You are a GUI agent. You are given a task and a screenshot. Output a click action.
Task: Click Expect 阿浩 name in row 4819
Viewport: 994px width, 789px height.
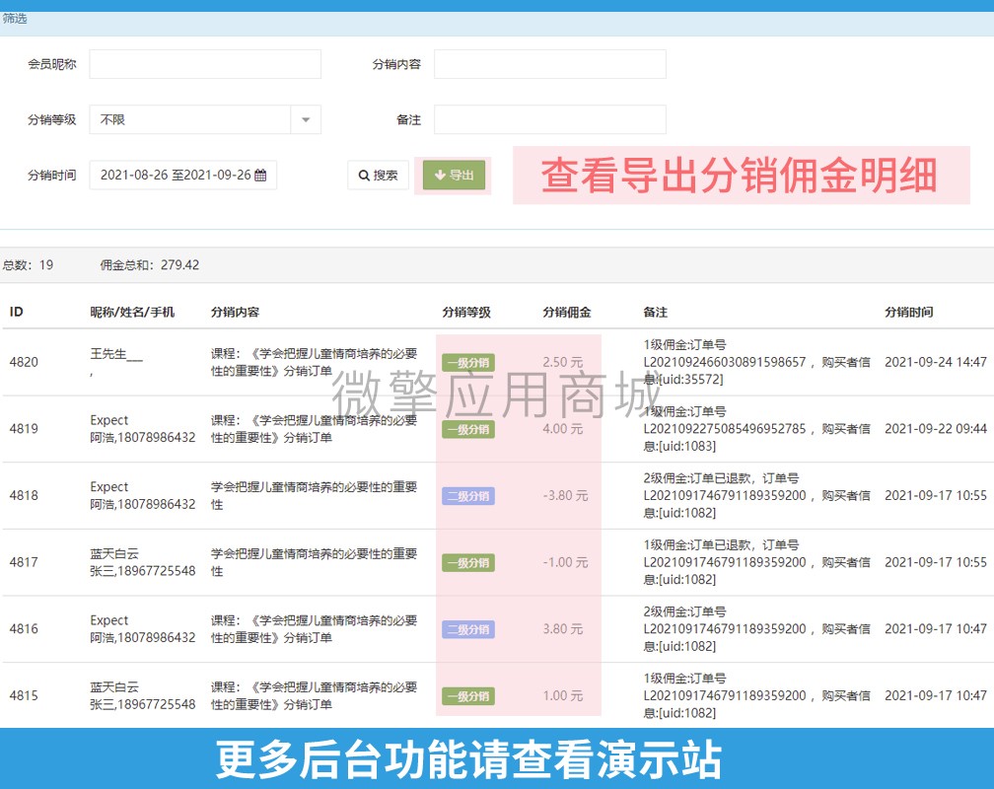point(143,429)
